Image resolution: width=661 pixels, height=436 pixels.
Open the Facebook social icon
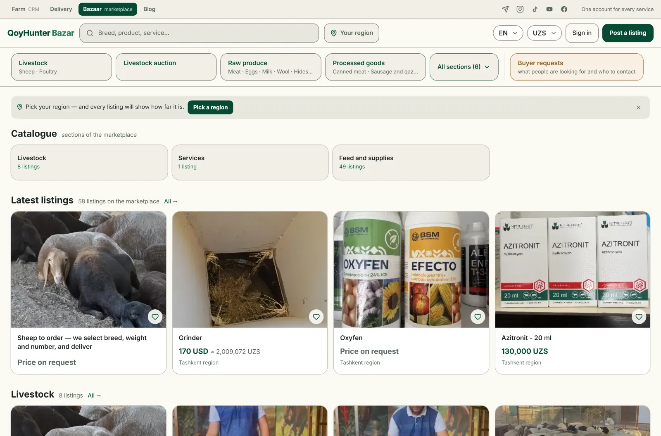coord(564,9)
